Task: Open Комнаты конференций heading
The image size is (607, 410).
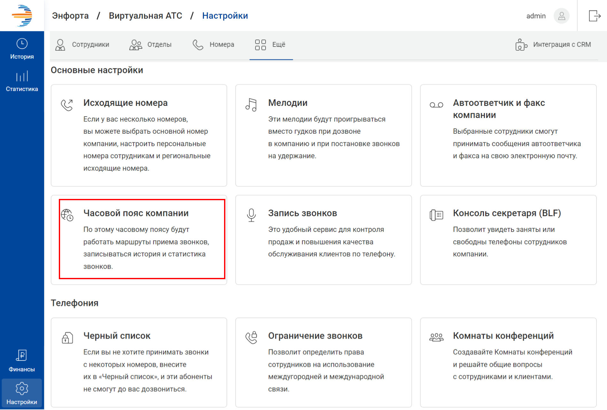Action: pyautogui.click(x=503, y=336)
